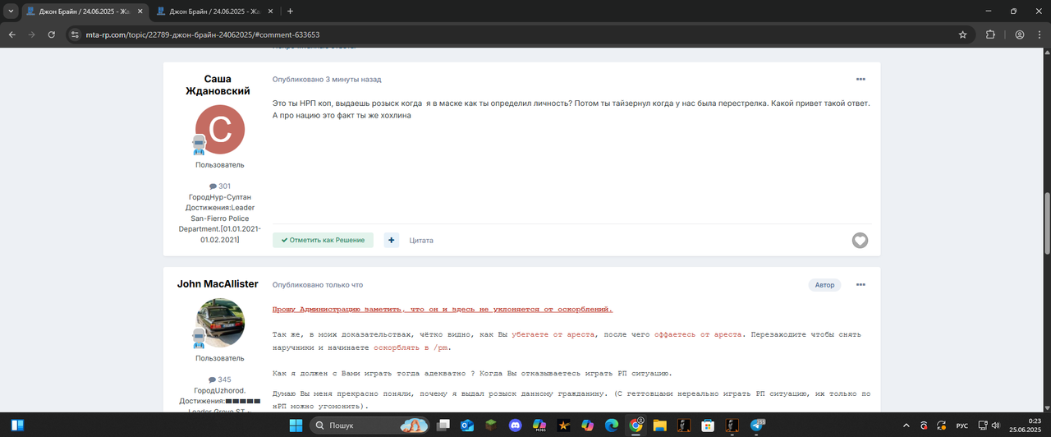The height and width of the screenshot is (437, 1051).
Task: Open Task View from the taskbar
Action: [443, 425]
